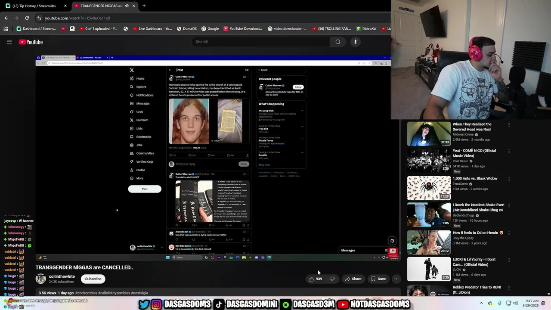Click the #codzombies hashtag
The image size is (551, 310).
point(86,293)
